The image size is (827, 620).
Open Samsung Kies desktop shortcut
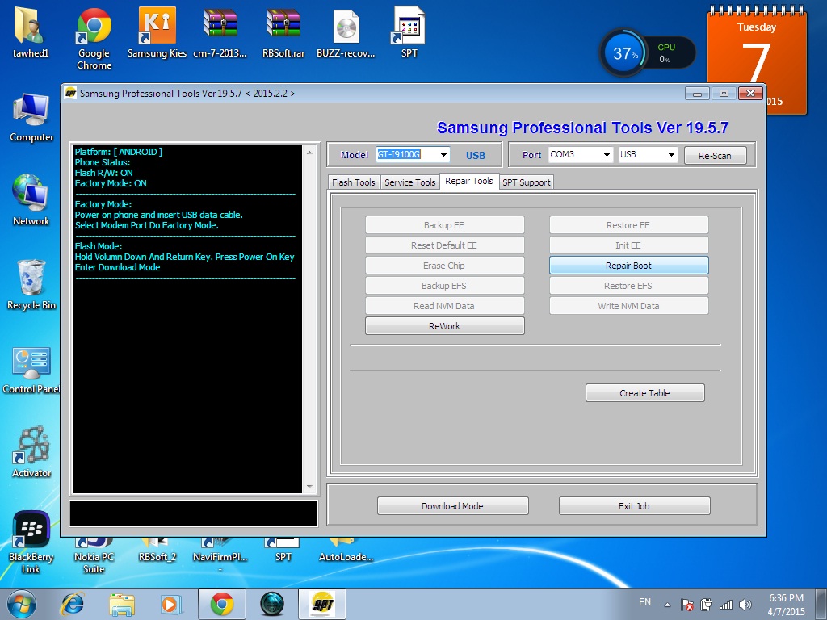pyautogui.click(x=157, y=31)
